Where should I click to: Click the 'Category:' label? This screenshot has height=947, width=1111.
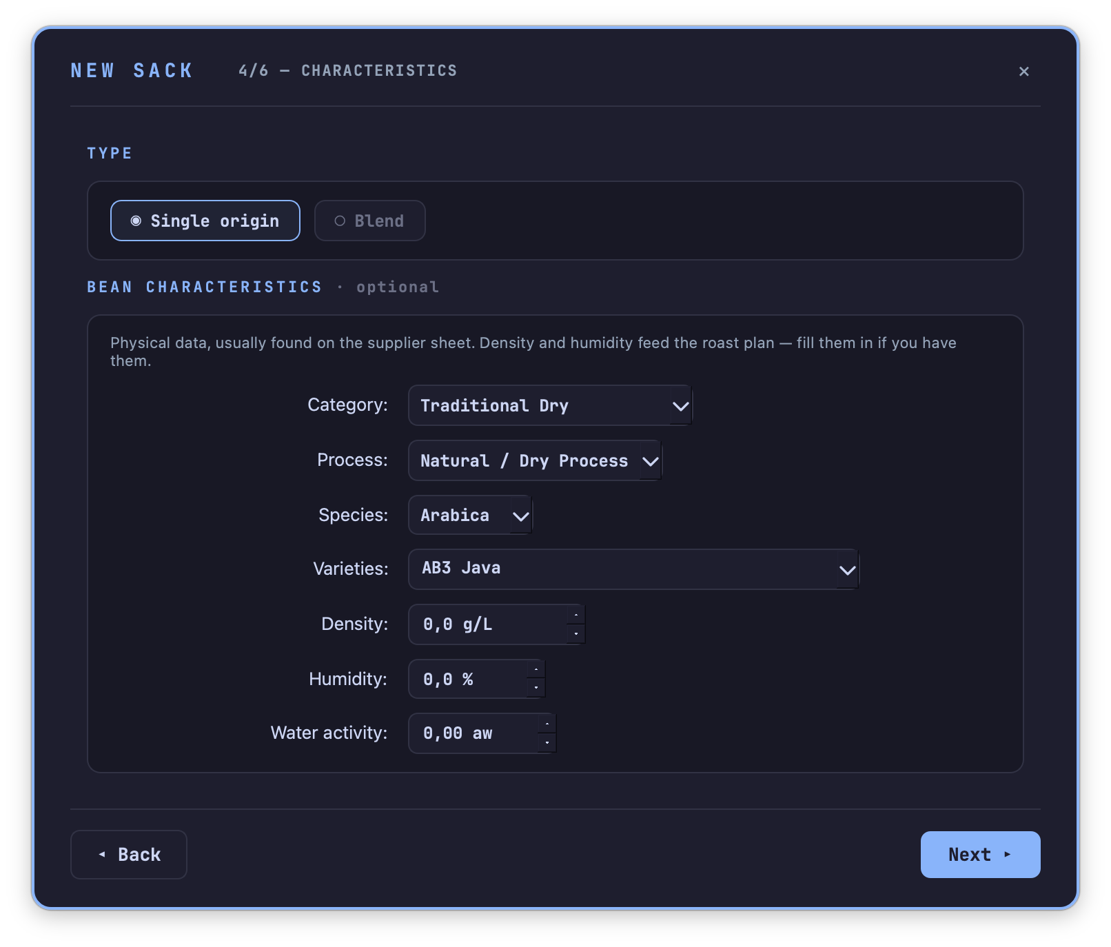(348, 405)
